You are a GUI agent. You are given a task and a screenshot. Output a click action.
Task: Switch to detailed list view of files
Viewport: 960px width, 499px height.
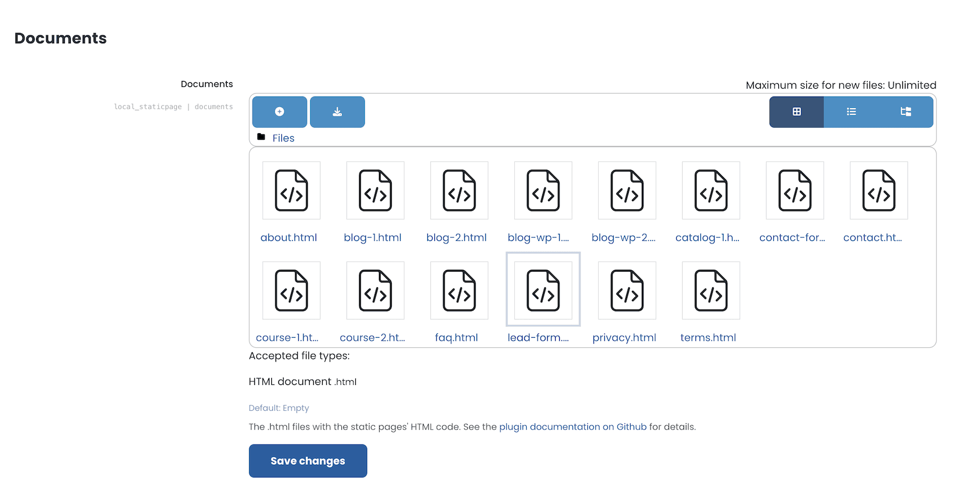click(851, 112)
